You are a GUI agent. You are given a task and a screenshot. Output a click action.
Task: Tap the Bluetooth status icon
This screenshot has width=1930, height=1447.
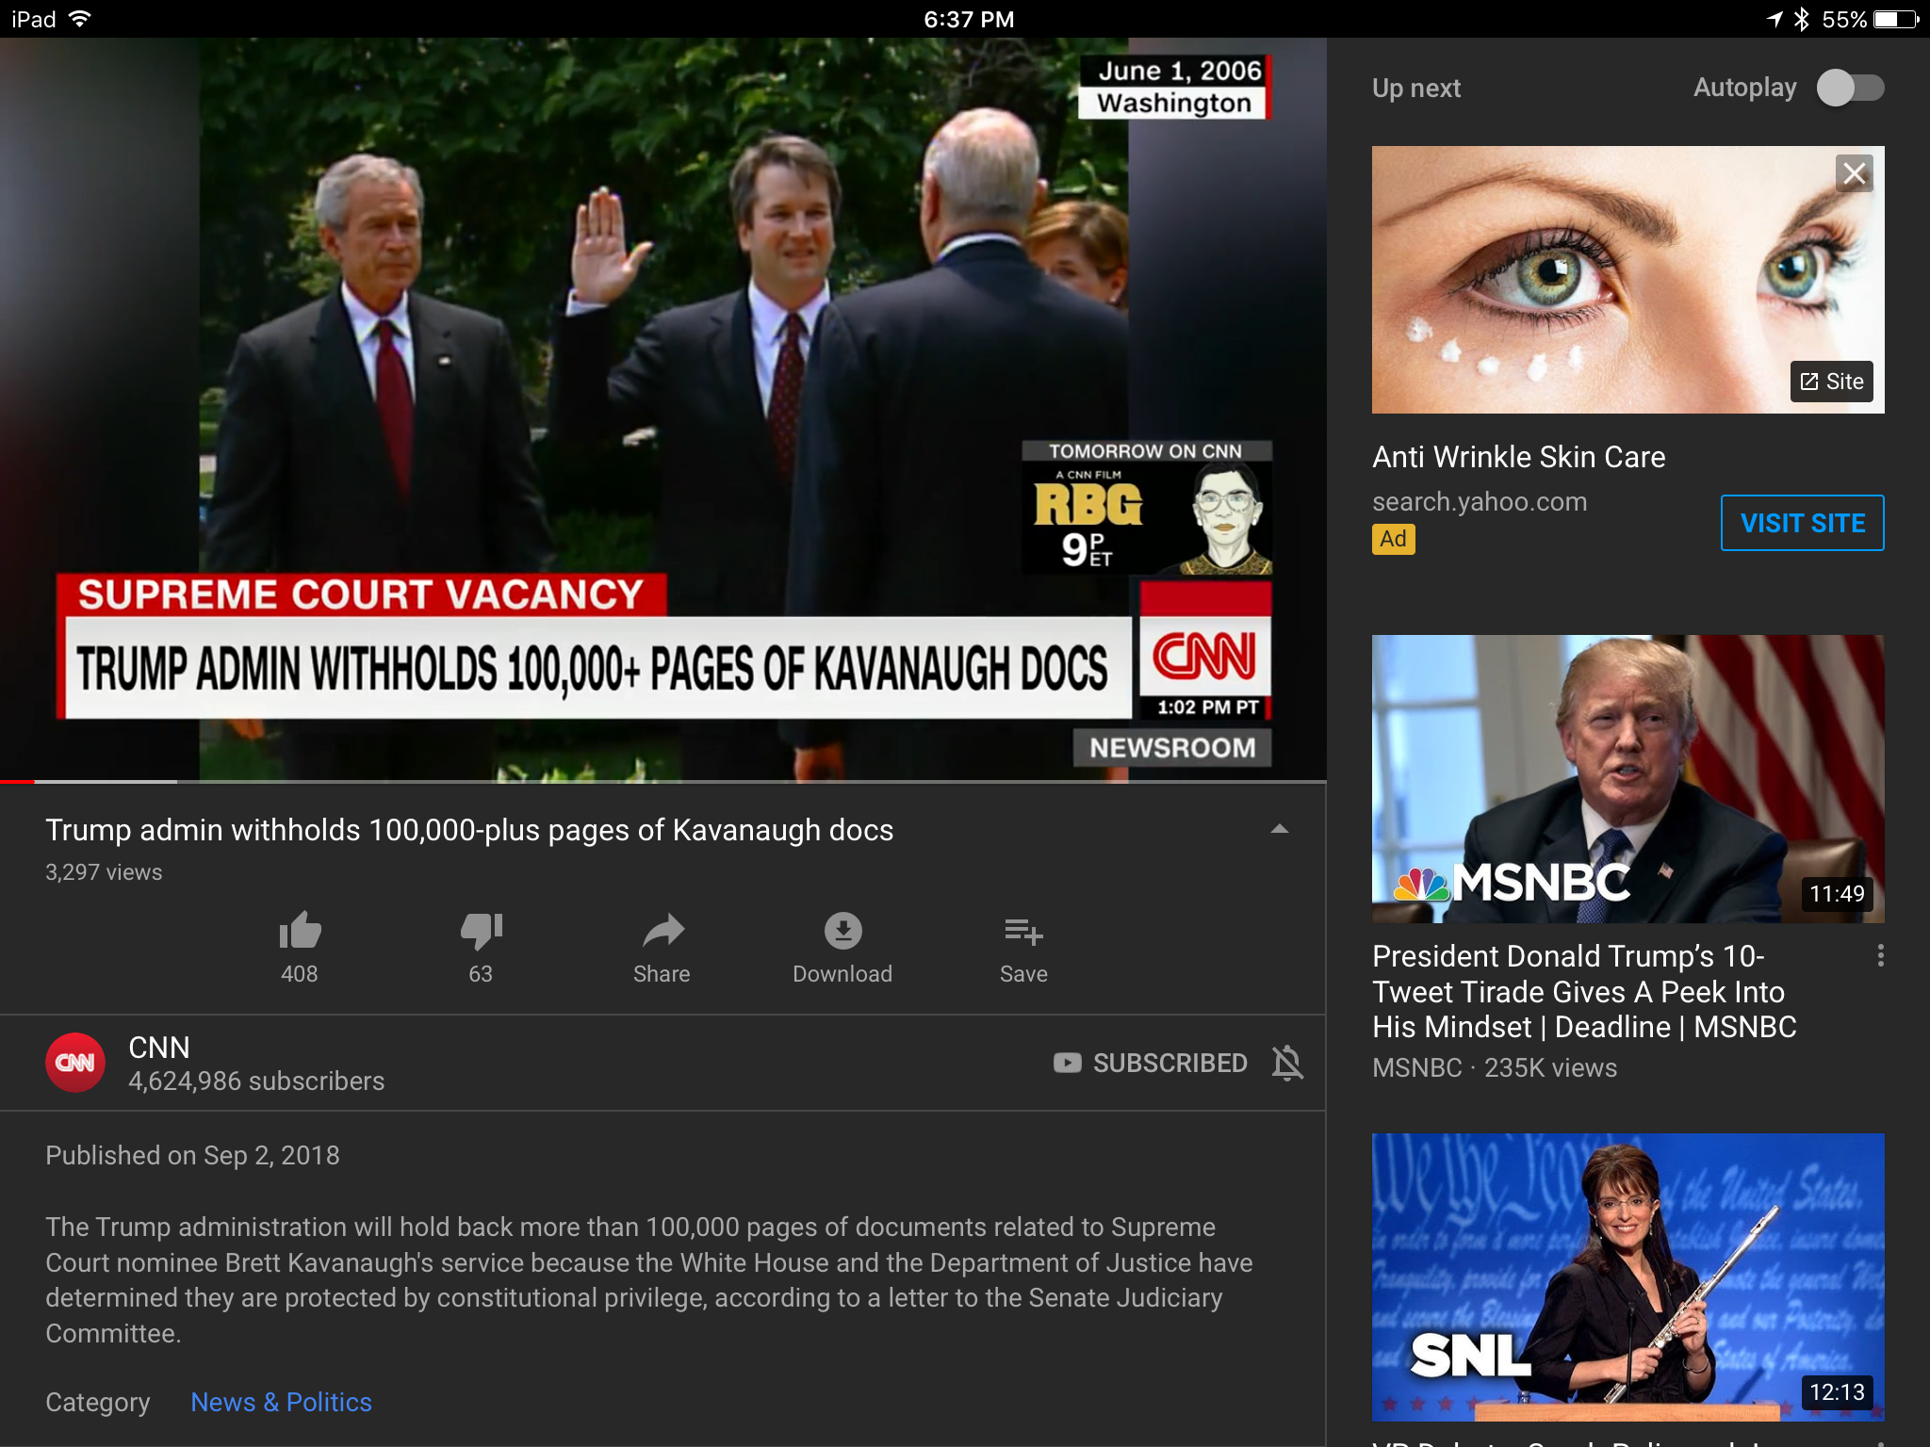tap(1801, 19)
